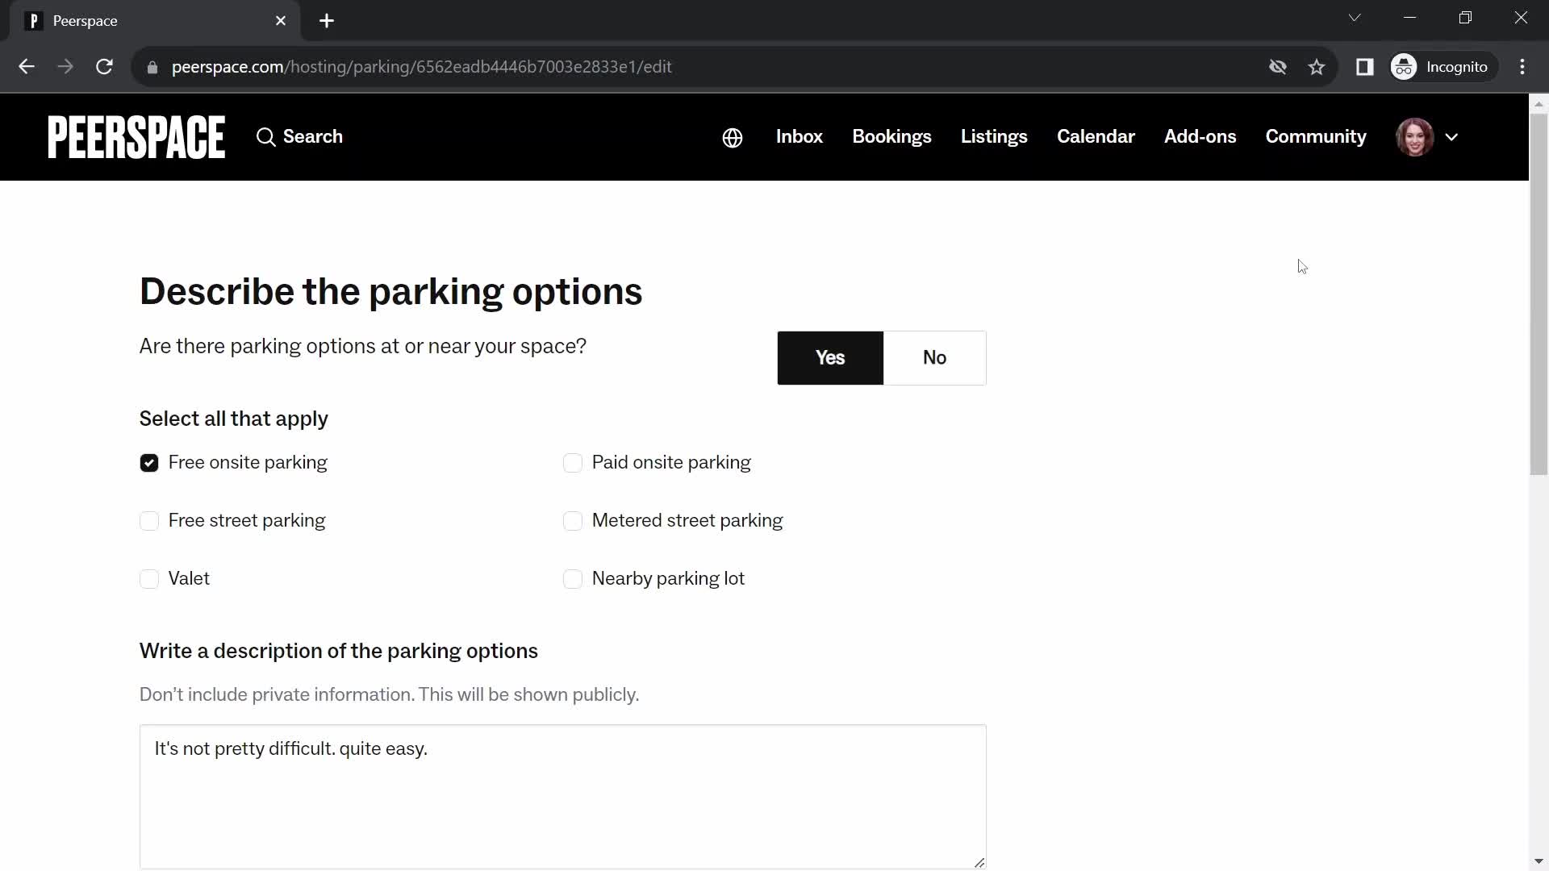Viewport: 1549px width, 871px height.
Task: Click the Add-ons menu item
Action: click(x=1200, y=136)
